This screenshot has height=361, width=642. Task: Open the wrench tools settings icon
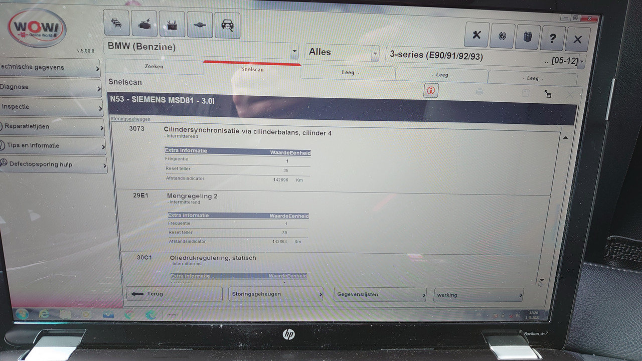pyautogui.click(x=477, y=36)
